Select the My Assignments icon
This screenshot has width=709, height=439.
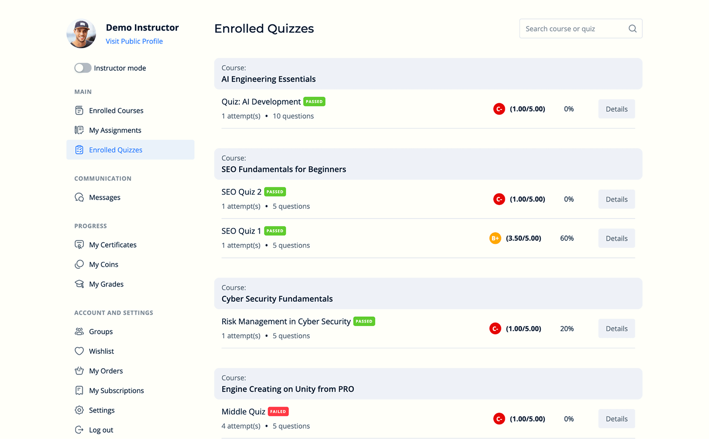tap(79, 130)
